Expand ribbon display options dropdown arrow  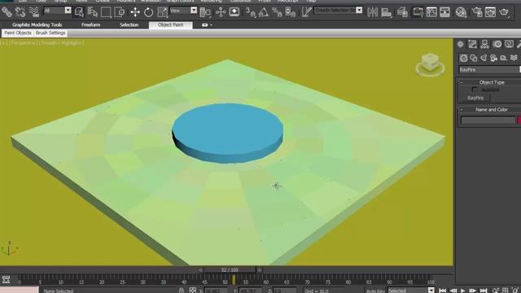(211, 25)
